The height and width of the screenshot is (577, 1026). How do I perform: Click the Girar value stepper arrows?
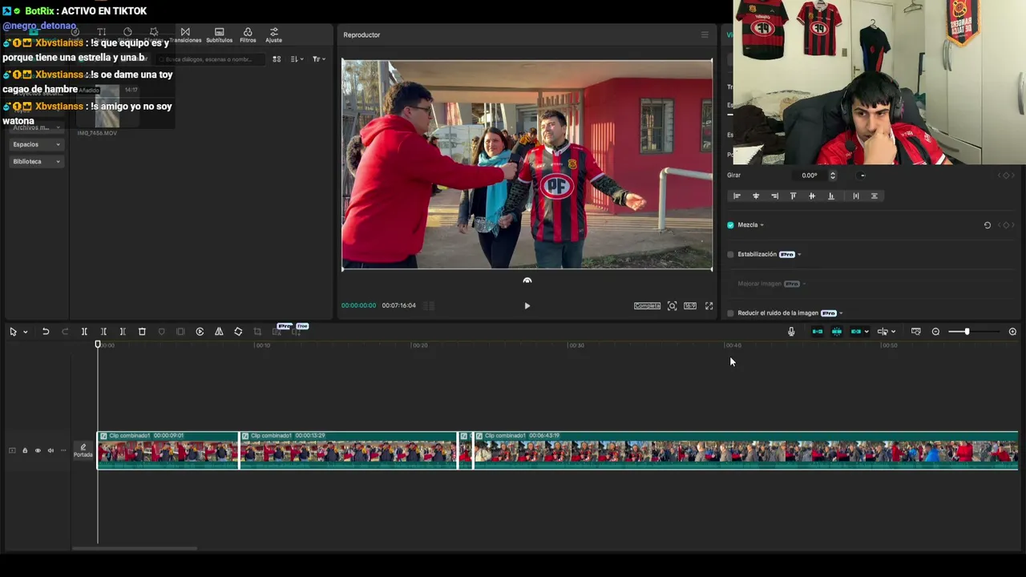tap(833, 176)
